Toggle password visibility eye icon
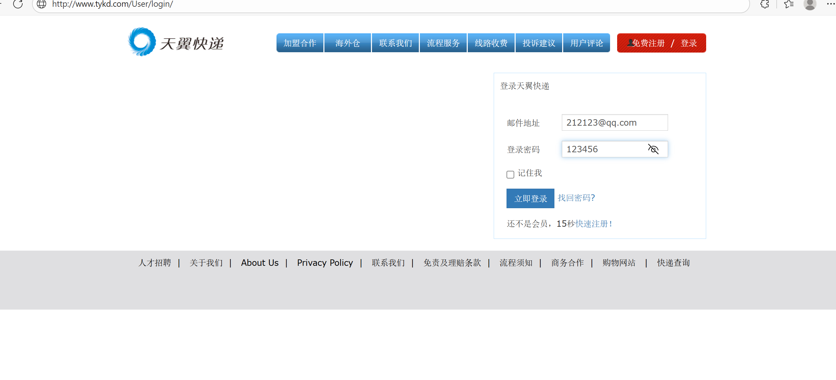Image resolution: width=836 pixels, height=380 pixels. click(653, 149)
